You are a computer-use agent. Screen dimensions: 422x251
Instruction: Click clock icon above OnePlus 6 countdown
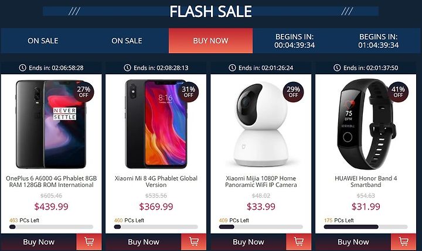(23, 68)
